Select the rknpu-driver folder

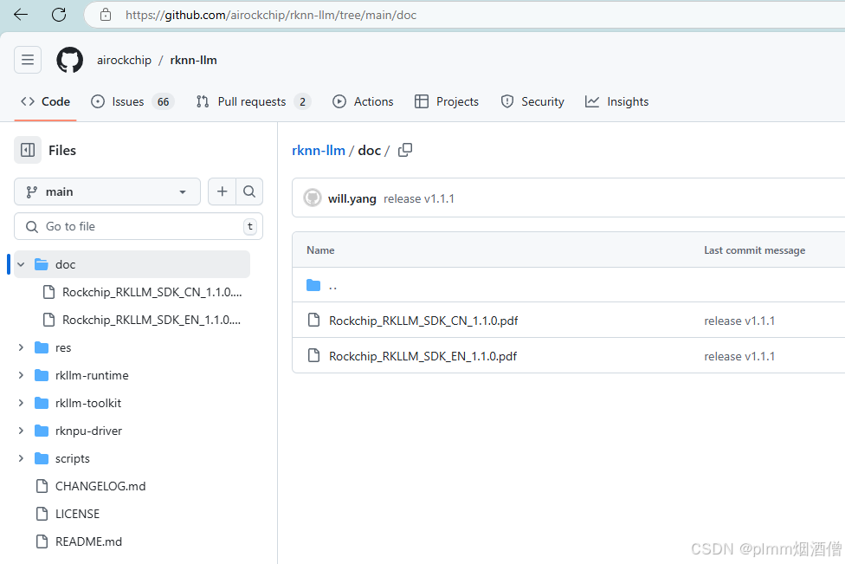point(89,431)
